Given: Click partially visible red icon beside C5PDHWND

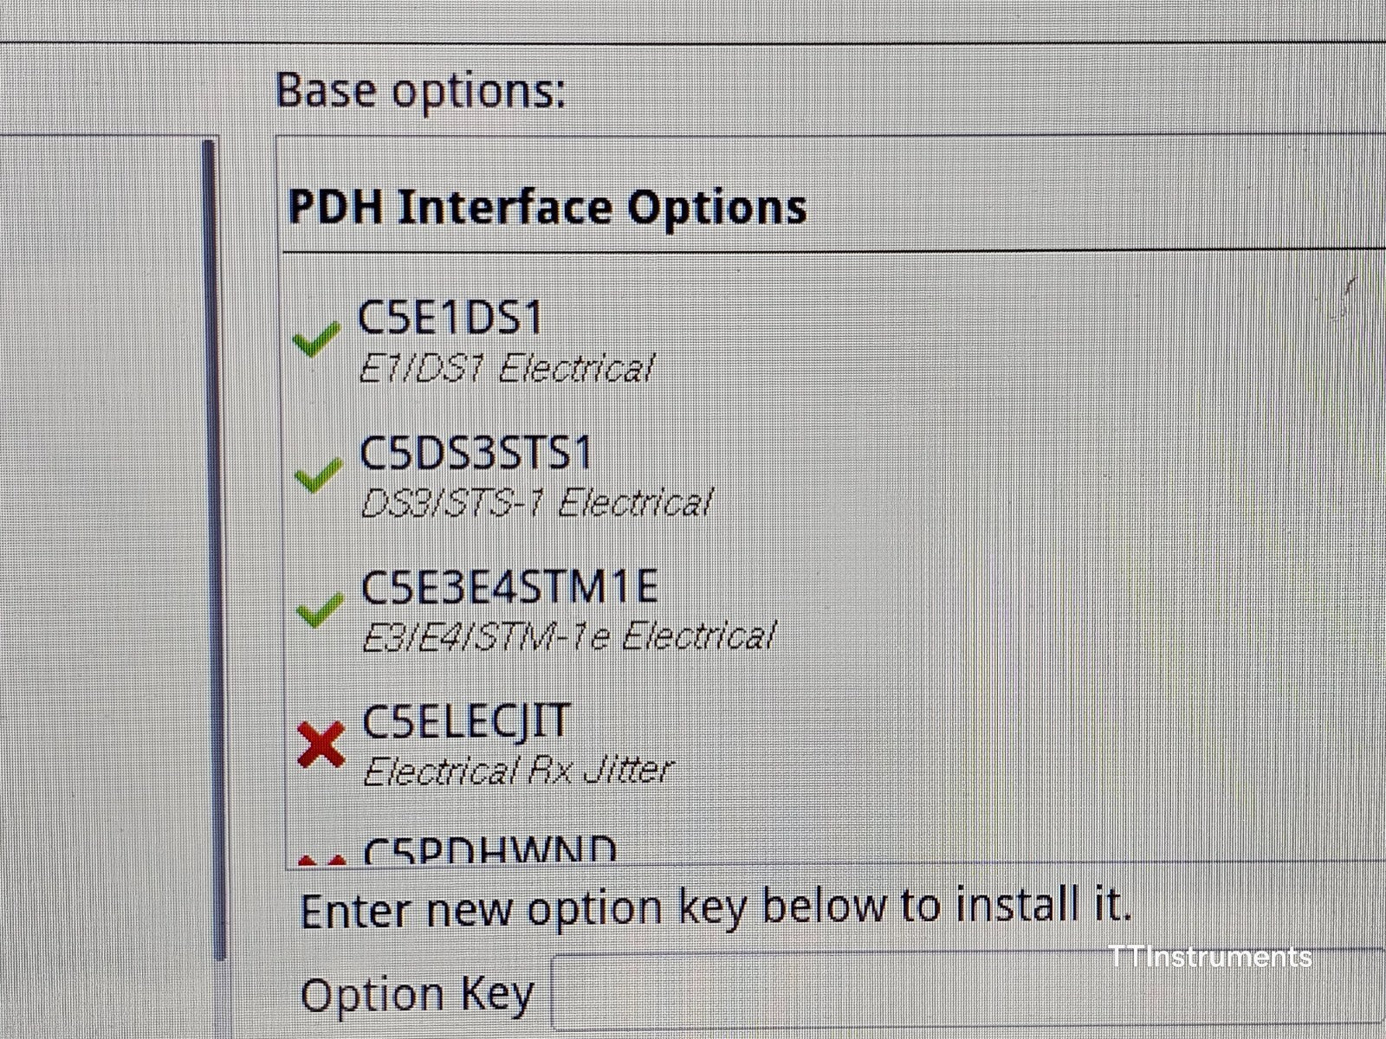Looking at the screenshot, I should pos(321,861).
